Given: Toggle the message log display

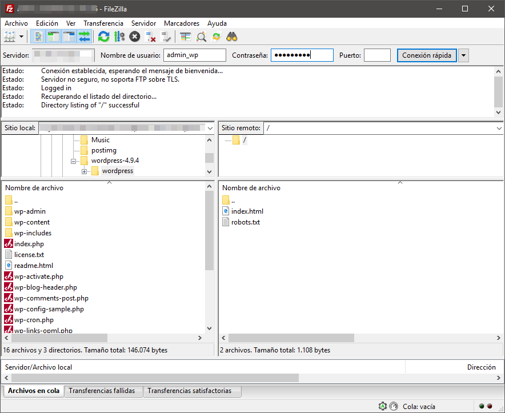Looking at the screenshot, I should 38,37.
